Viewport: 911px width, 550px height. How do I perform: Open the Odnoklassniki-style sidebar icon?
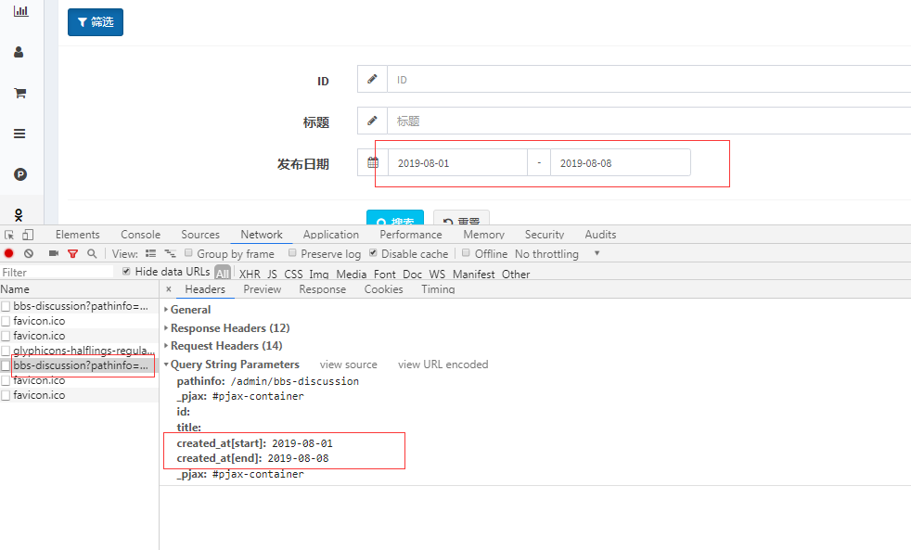coord(19,215)
